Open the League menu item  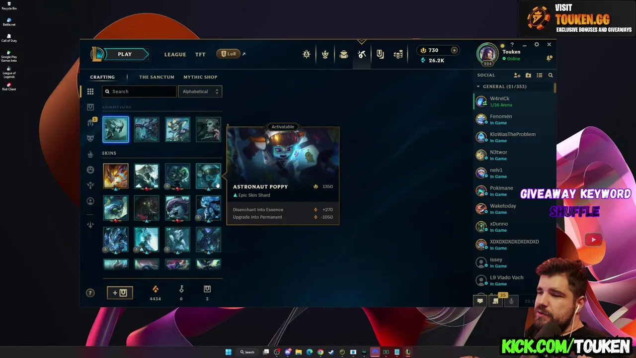tap(175, 54)
